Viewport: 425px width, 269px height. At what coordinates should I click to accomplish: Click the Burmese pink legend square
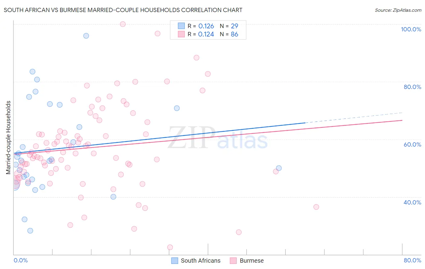coord(233,261)
